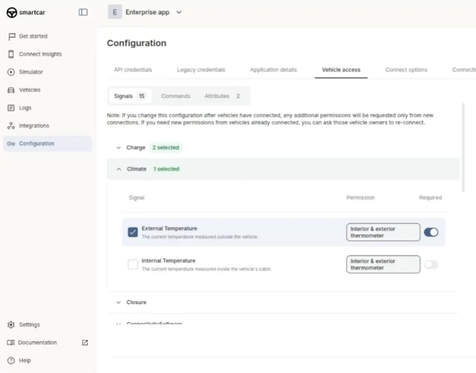This screenshot has height=373, width=476.
Task: Switch to Connect options tab
Action: 406,70
